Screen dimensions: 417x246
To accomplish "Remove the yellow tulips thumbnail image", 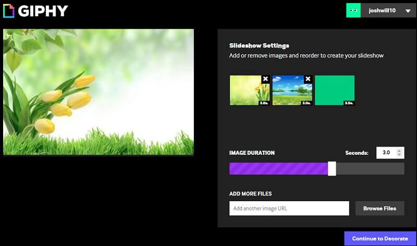I will click(265, 79).
